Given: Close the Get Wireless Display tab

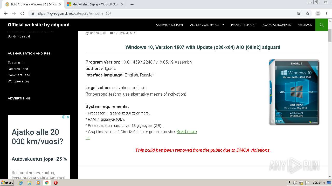Looking at the screenshot, I should [122, 4].
